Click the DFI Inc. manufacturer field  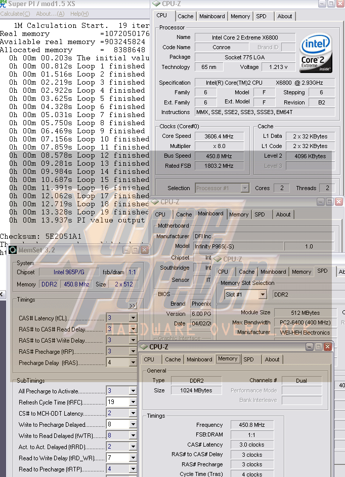pos(264,236)
